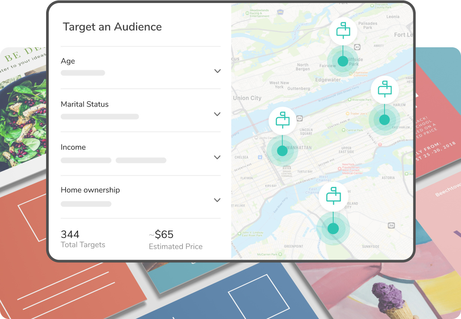Open the Marital Status dropdown arrow
This screenshot has width=461, height=319.
(x=217, y=114)
